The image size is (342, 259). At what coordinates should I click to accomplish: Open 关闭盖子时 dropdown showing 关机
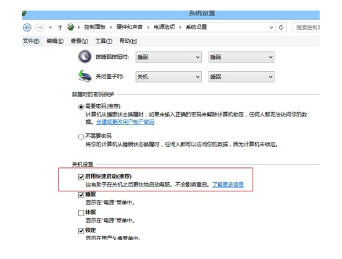coord(169,77)
